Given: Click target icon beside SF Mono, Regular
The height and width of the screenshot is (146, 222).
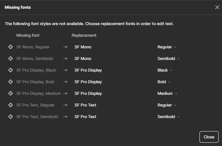Looking at the screenshot, I should [11, 47].
